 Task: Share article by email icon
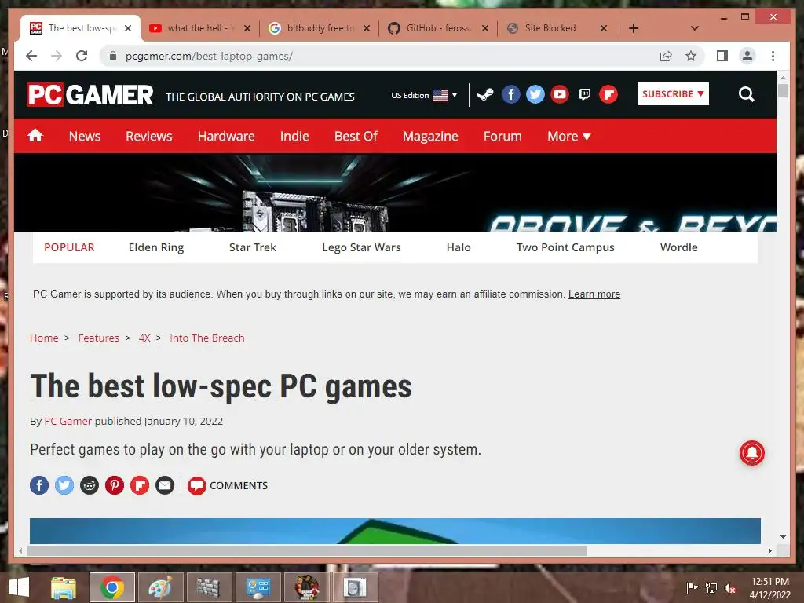(165, 485)
